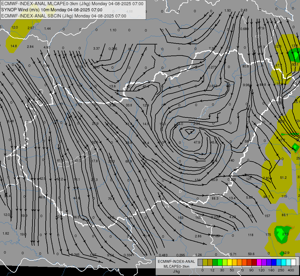Click the '2.97' map value
This screenshot has height=276, width=300.
point(31,28)
